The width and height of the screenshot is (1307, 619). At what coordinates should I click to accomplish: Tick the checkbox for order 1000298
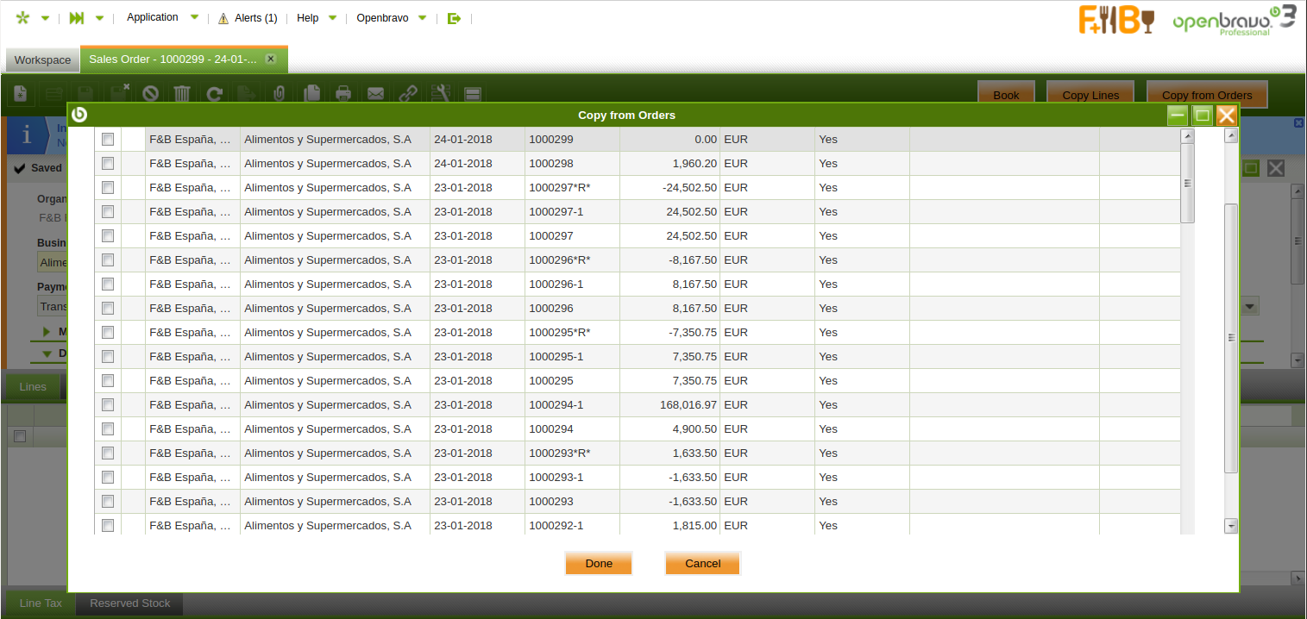[108, 163]
